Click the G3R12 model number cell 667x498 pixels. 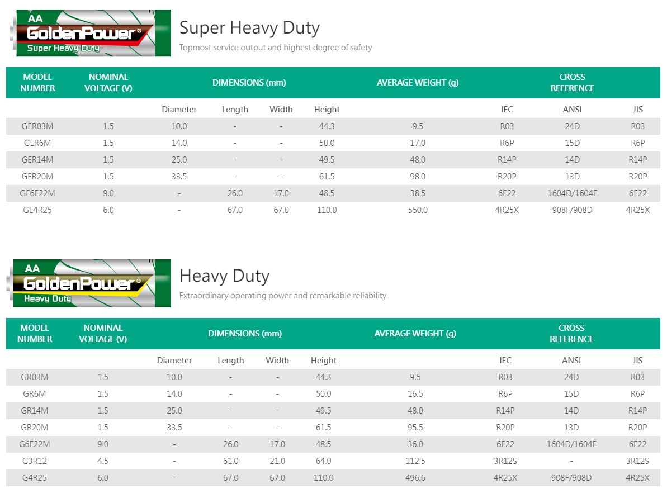coord(35,461)
